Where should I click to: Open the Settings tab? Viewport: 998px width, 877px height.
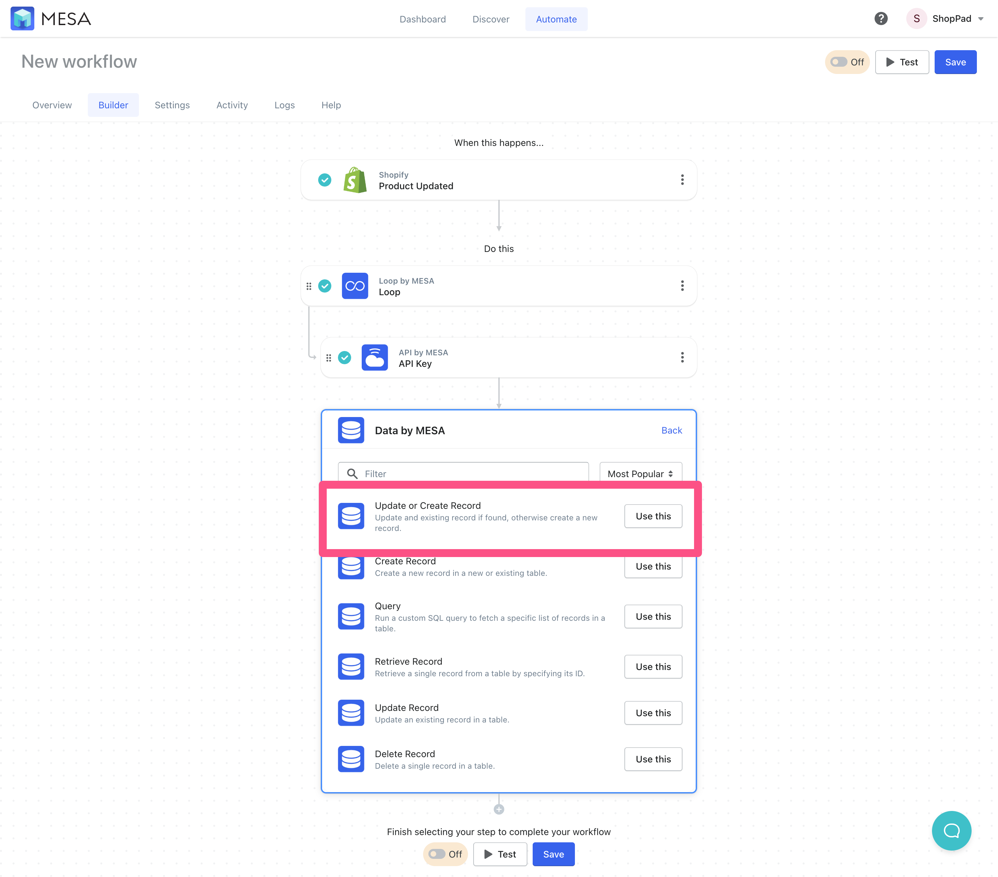click(172, 105)
